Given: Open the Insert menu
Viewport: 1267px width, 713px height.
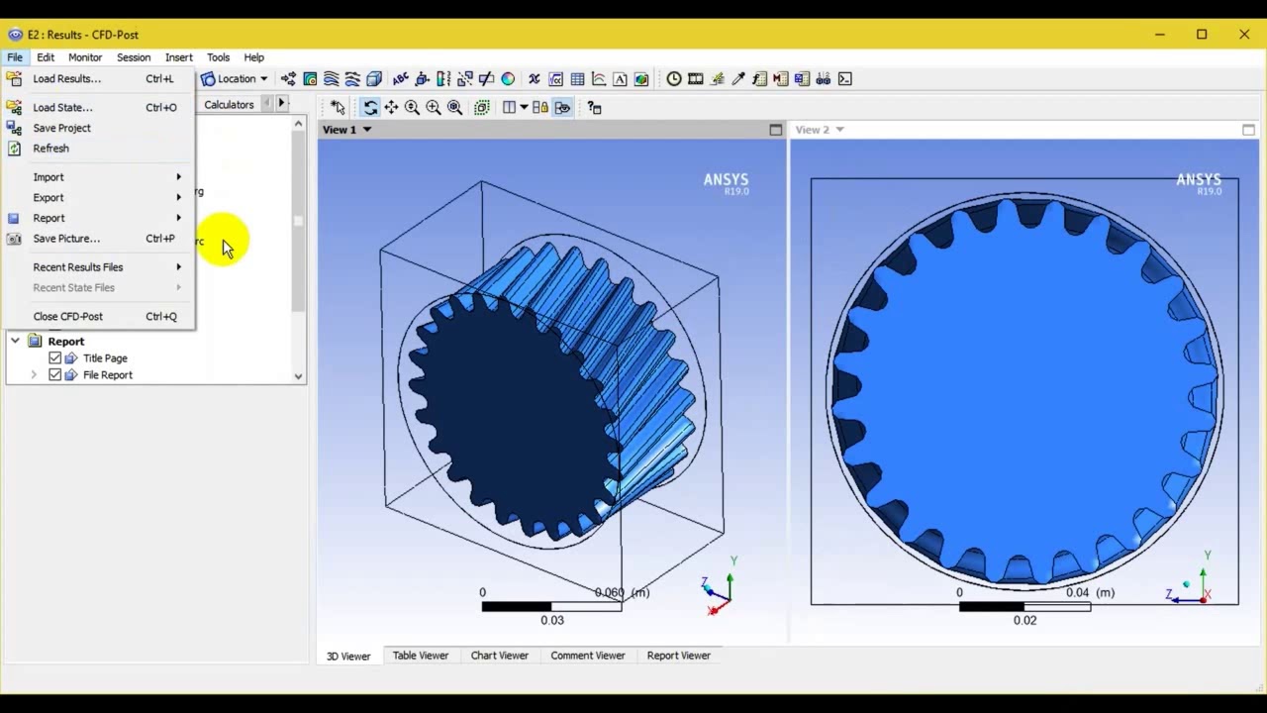Looking at the screenshot, I should click(179, 57).
